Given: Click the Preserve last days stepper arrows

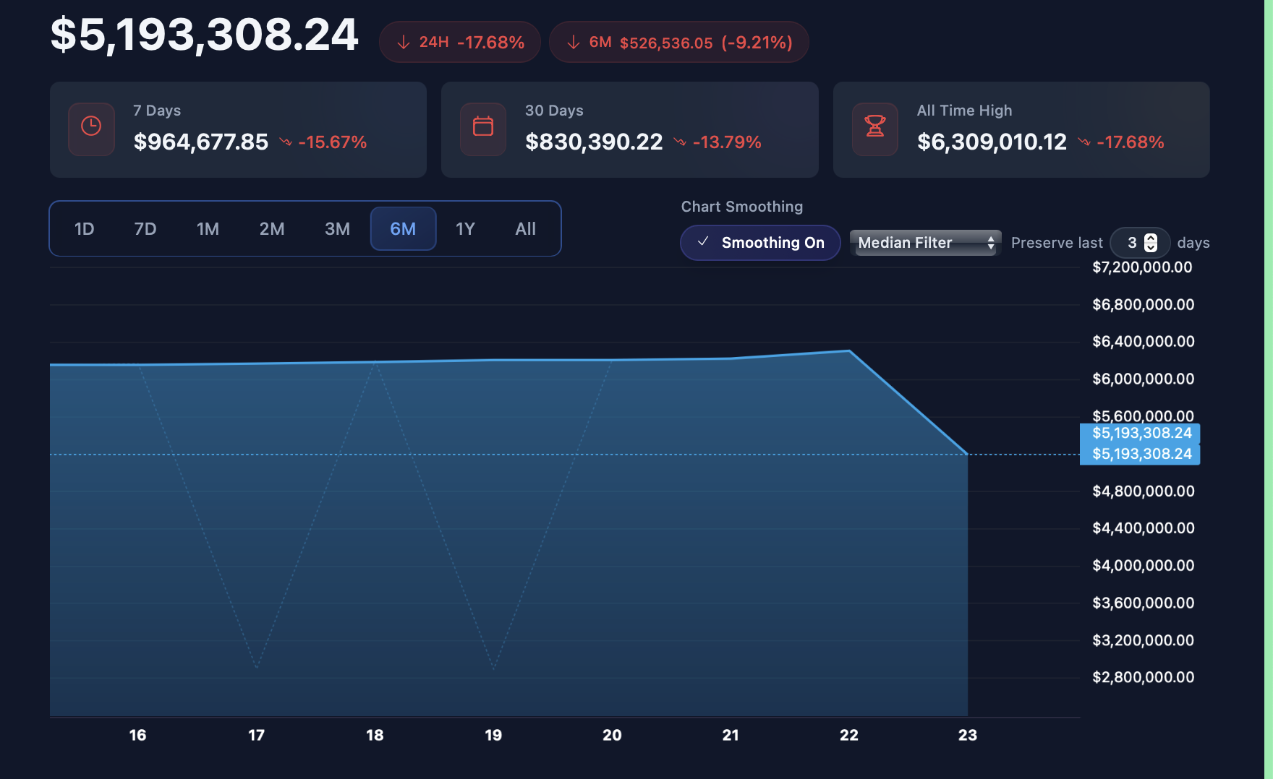Looking at the screenshot, I should coord(1151,243).
